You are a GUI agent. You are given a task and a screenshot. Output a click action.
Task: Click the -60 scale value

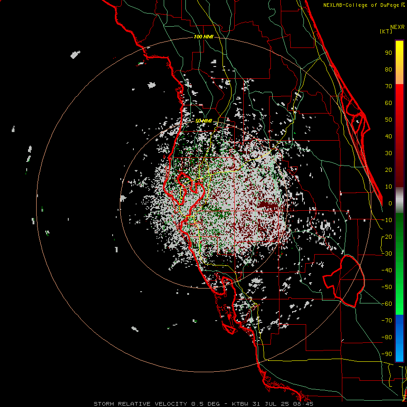(387, 304)
